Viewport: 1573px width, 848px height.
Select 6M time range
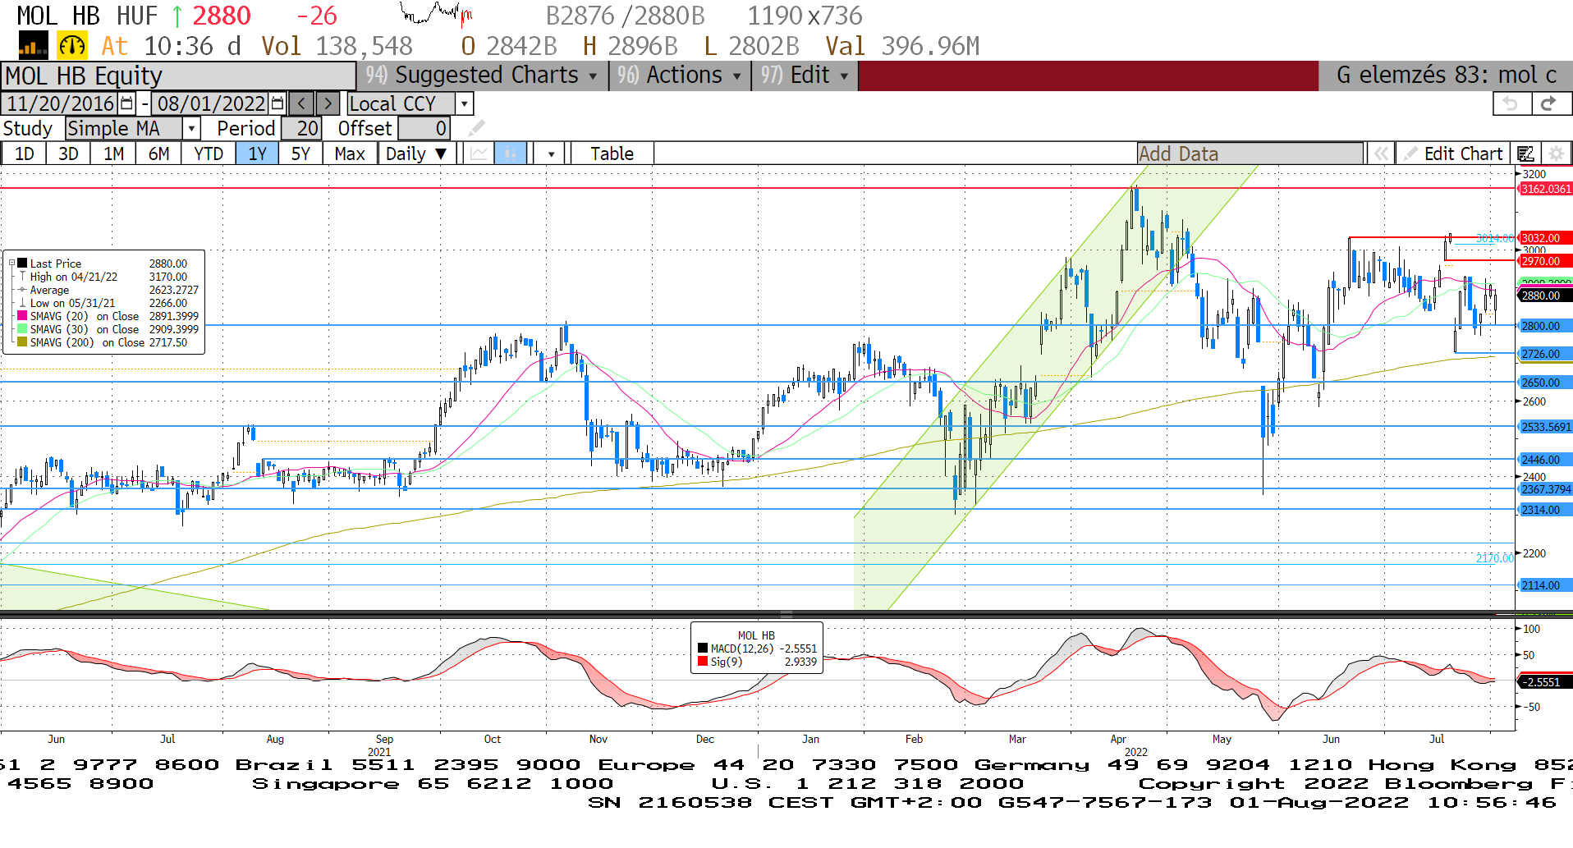tap(158, 154)
